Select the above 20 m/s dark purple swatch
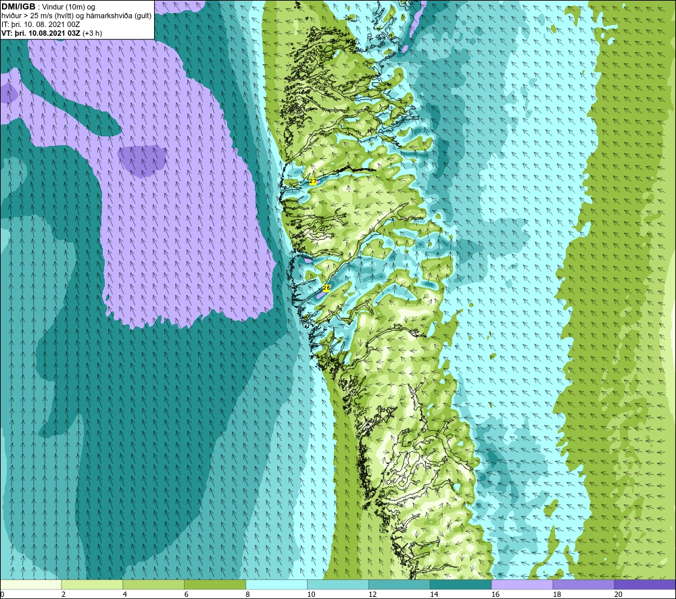The image size is (676, 599). coord(645,584)
